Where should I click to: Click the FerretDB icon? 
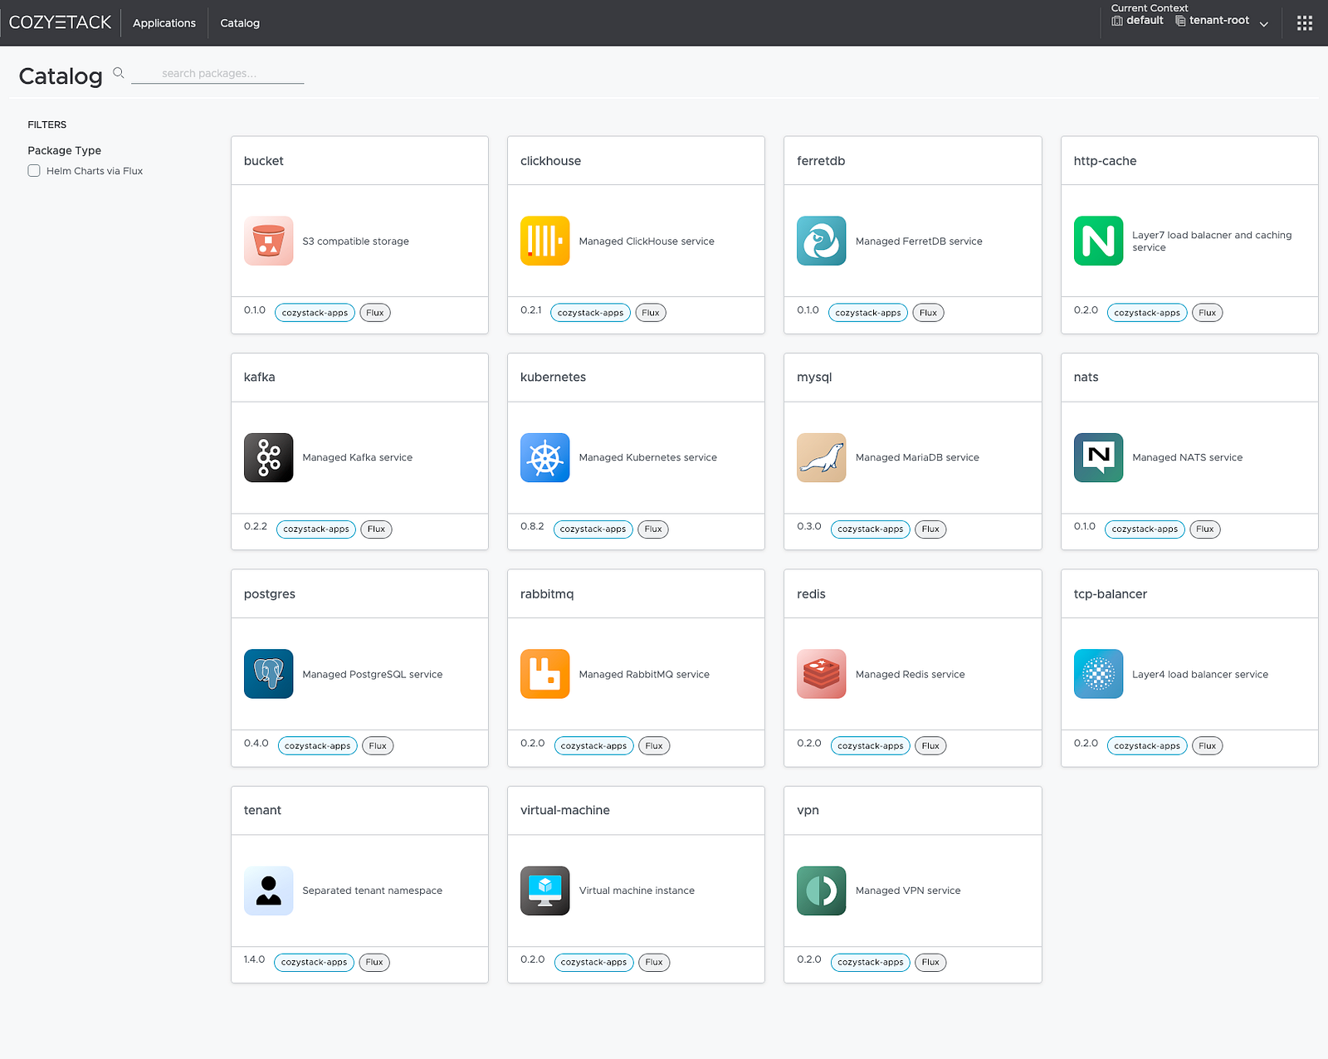coord(821,241)
